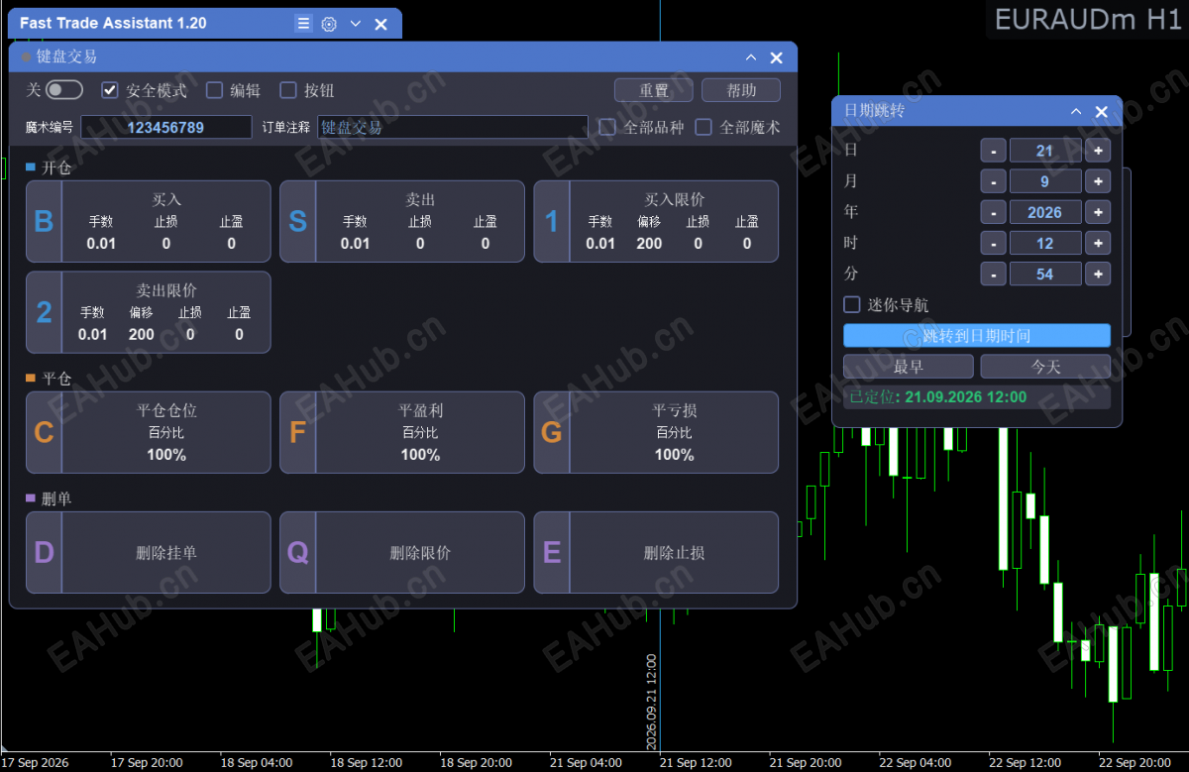Decrease the 月 month value
This screenshot has height=772, width=1189.
993,181
